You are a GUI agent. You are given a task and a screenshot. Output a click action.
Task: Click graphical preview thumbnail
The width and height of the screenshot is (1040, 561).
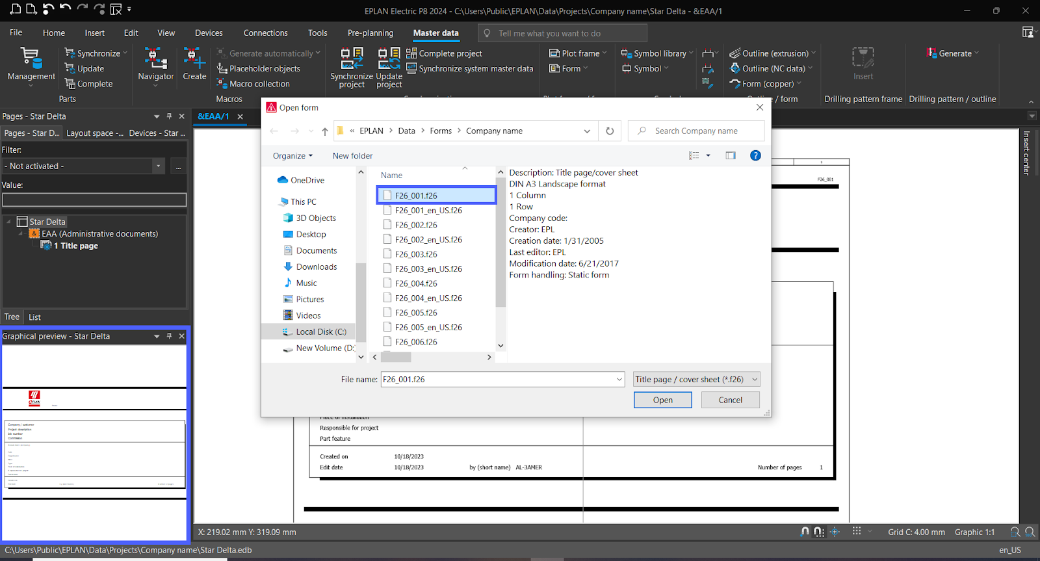[x=94, y=442]
